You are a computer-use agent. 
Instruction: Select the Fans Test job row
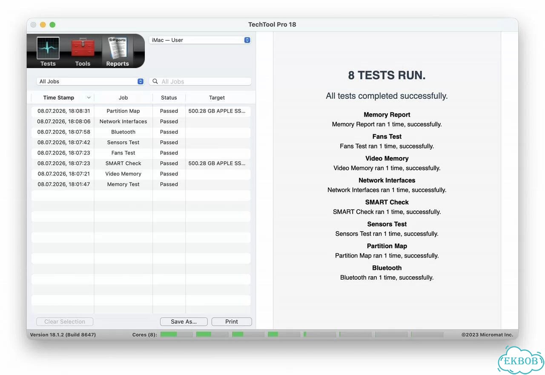141,153
